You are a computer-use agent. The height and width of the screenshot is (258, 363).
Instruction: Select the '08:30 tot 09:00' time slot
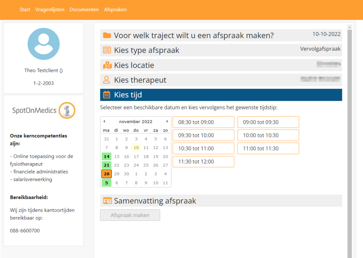[203, 122]
